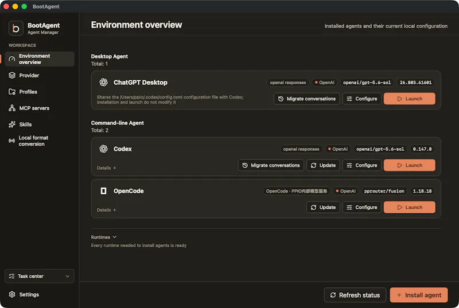
Task: Click the Provider layers icon
Action: (x=12, y=76)
